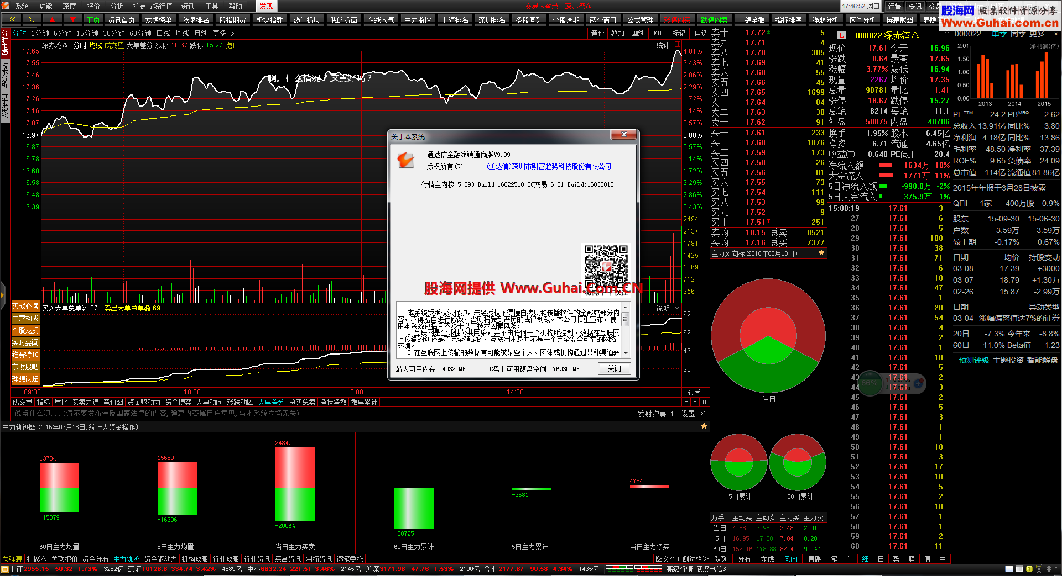Add stock via +自选 button
1062x576 pixels.
click(699, 33)
